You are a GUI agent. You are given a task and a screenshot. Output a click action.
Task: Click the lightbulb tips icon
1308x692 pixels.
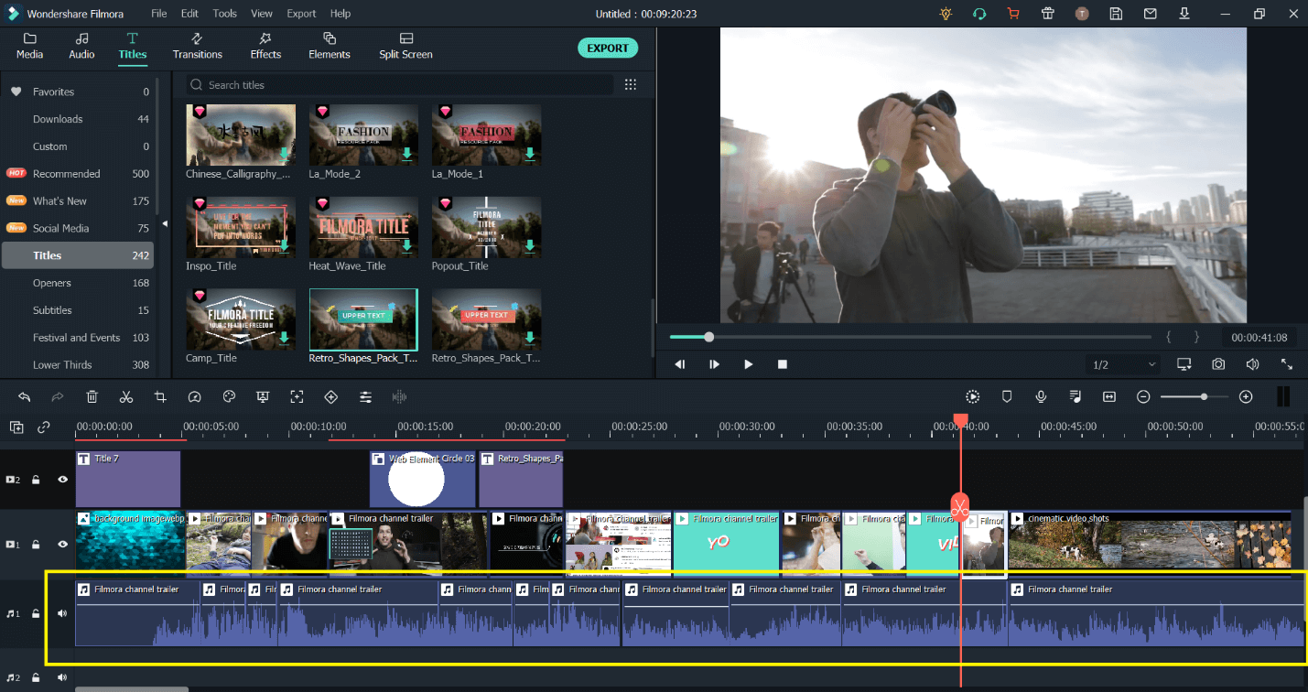click(x=946, y=14)
